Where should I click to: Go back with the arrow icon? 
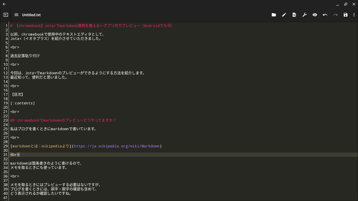tap(4, 4)
